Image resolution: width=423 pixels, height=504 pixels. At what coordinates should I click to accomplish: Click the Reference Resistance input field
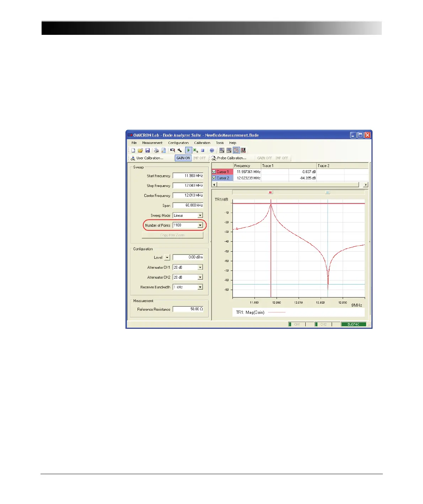pos(188,309)
